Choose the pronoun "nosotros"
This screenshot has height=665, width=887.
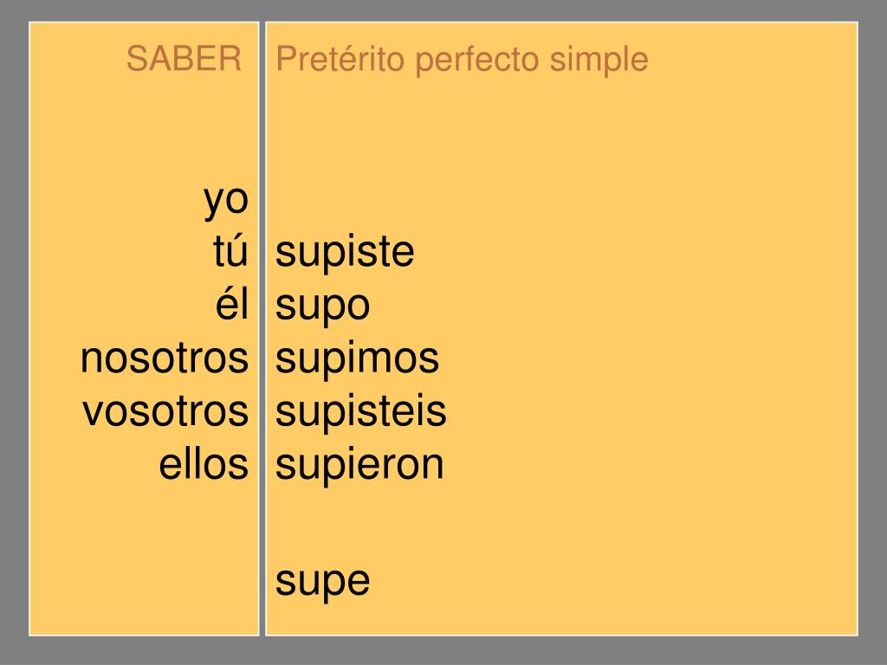[x=165, y=358]
